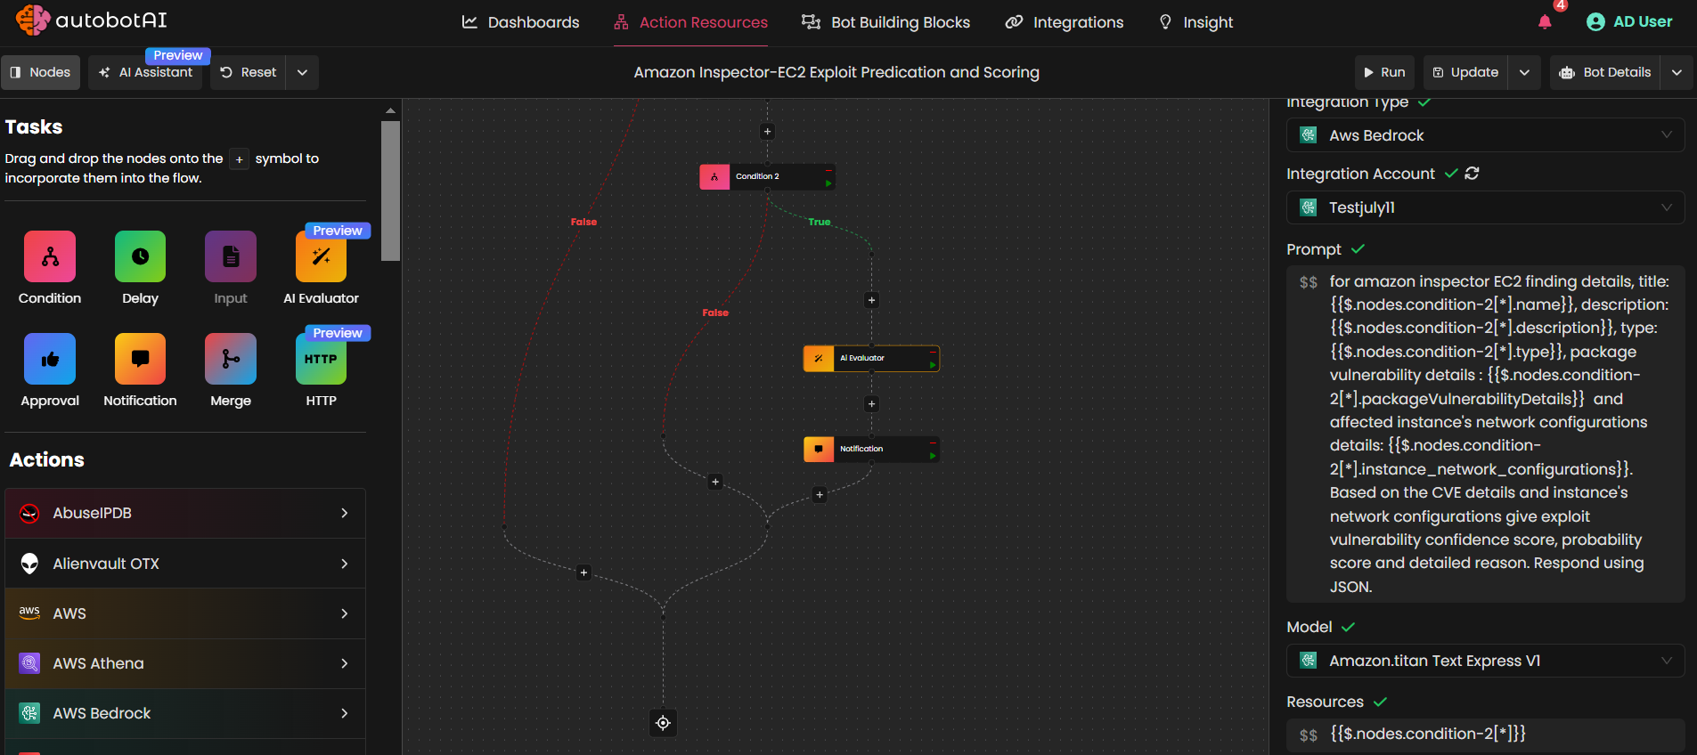The image size is (1697, 755).
Task: Open the Bot Building Blocks tab
Action: (885, 22)
